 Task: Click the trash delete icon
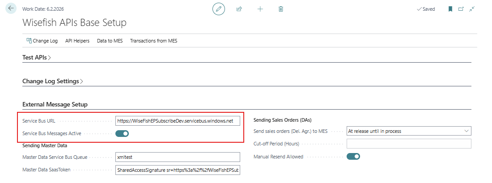281,9
